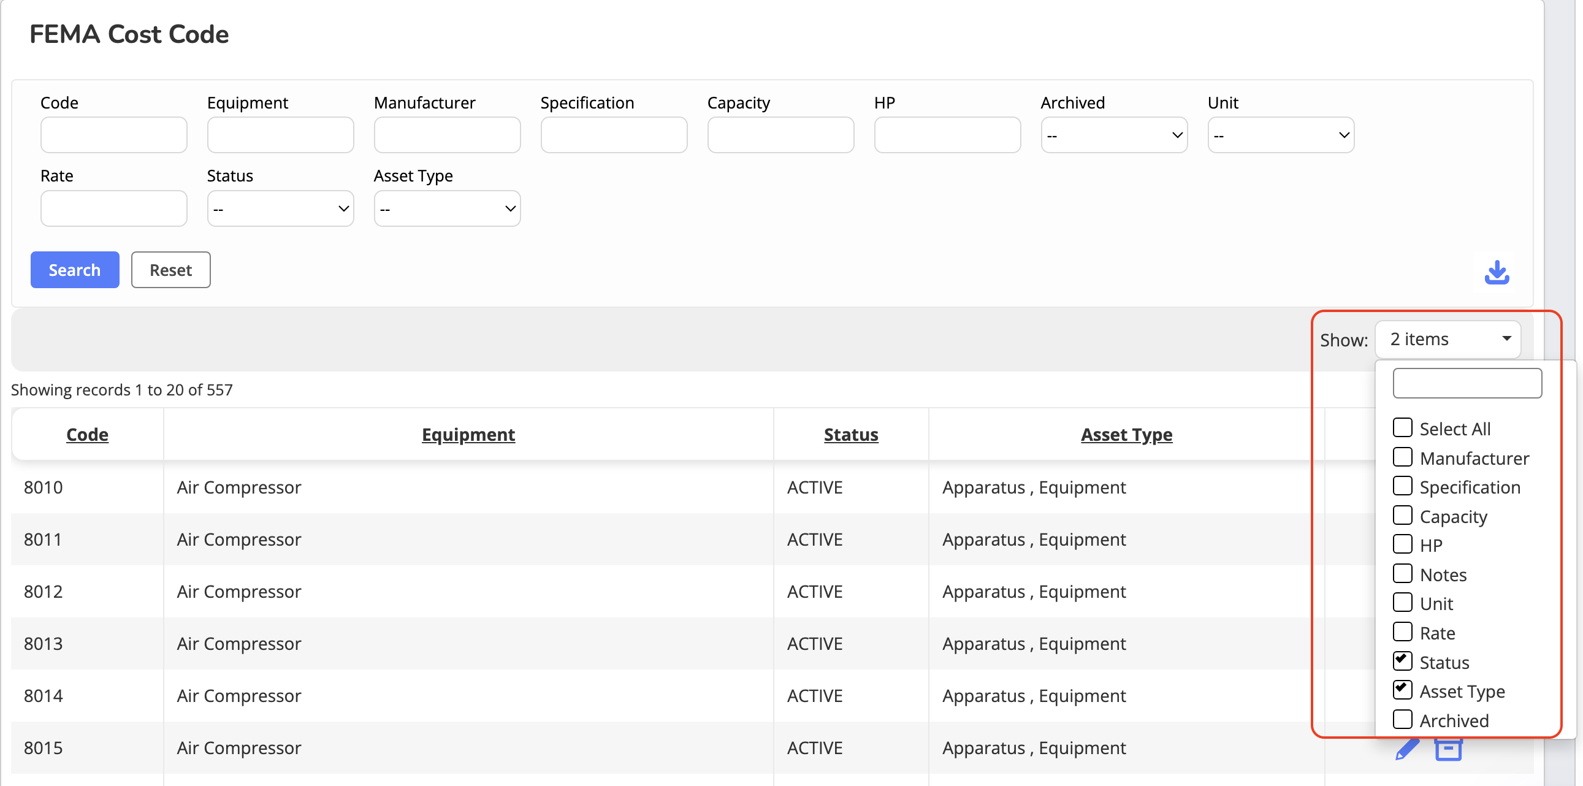
Task: Uncheck the Status column checkbox
Action: coord(1402,662)
